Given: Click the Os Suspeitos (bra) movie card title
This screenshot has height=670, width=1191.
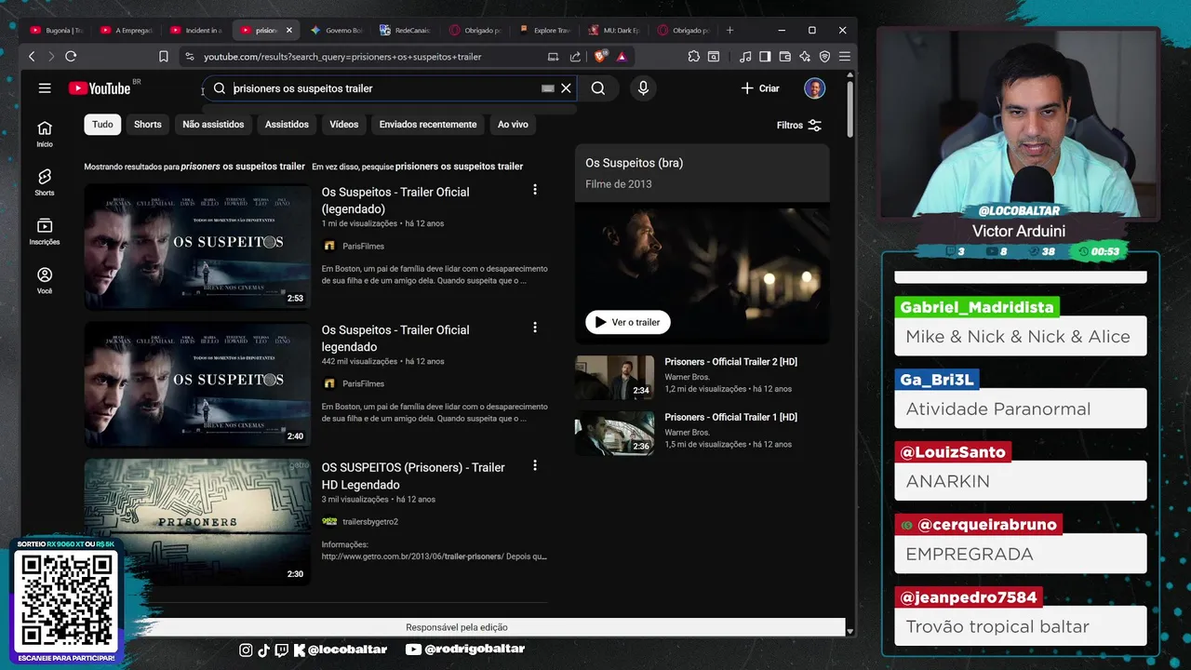Looking at the screenshot, I should [634, 163].
